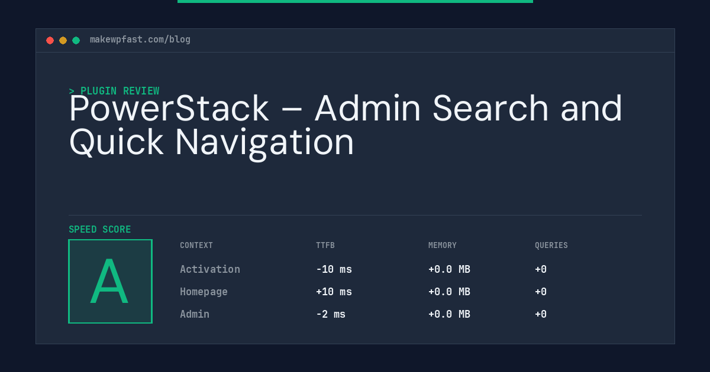The width and height of the screenshot is (710, 372).
Task: Click the 'TTFB' column header
Action: point(325,245)
